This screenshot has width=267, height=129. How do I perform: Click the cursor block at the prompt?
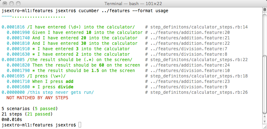80,125
